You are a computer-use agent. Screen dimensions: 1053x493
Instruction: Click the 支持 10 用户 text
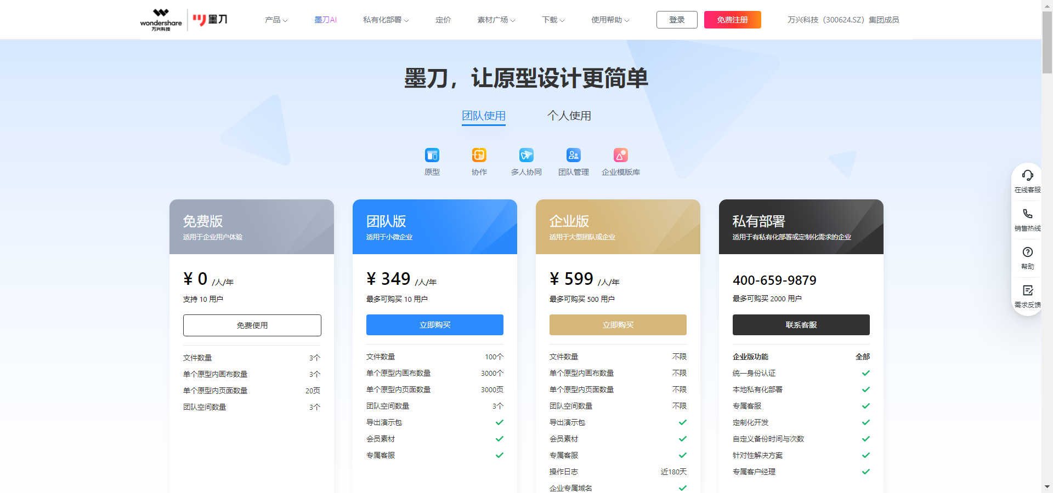click(203, 299)
